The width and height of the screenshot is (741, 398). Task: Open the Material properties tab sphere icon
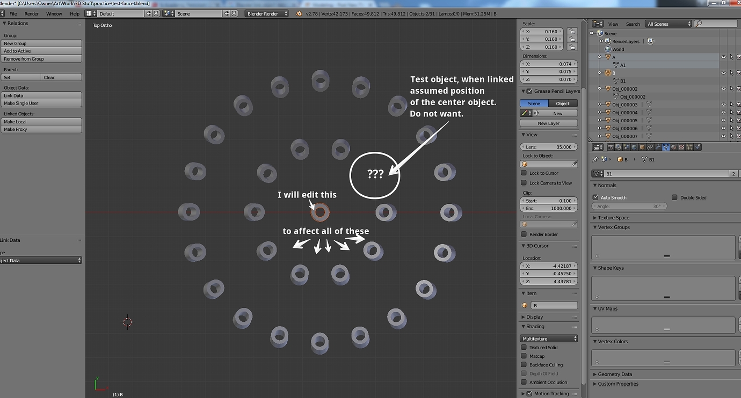click(673, 147)
